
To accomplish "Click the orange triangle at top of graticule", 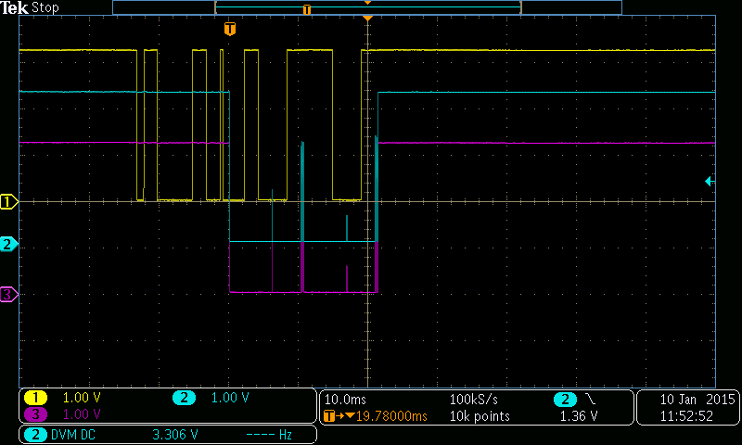I will click(367, 18).
